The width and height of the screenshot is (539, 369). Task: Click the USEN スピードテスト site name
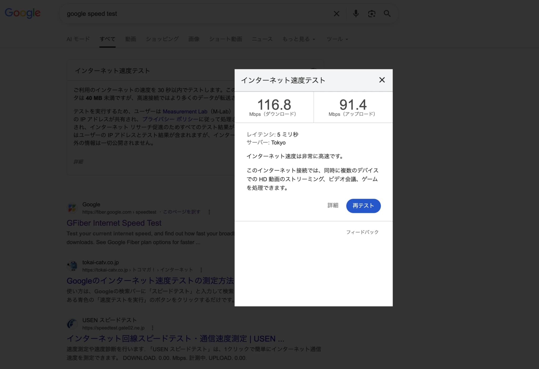point(109,320)
